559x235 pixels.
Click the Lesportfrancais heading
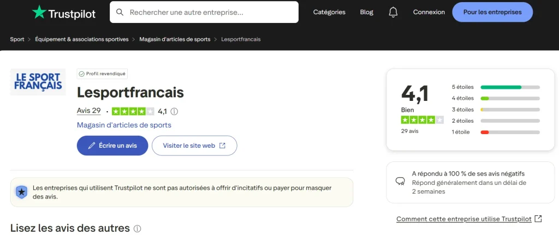coord(130,93)
